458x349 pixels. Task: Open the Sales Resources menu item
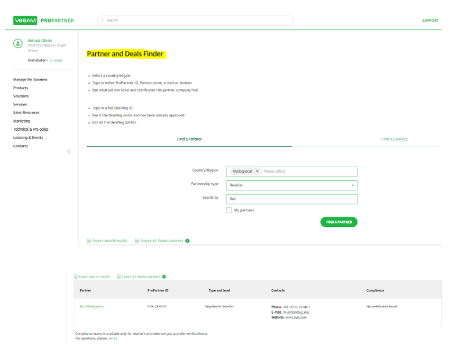point(26,113)
